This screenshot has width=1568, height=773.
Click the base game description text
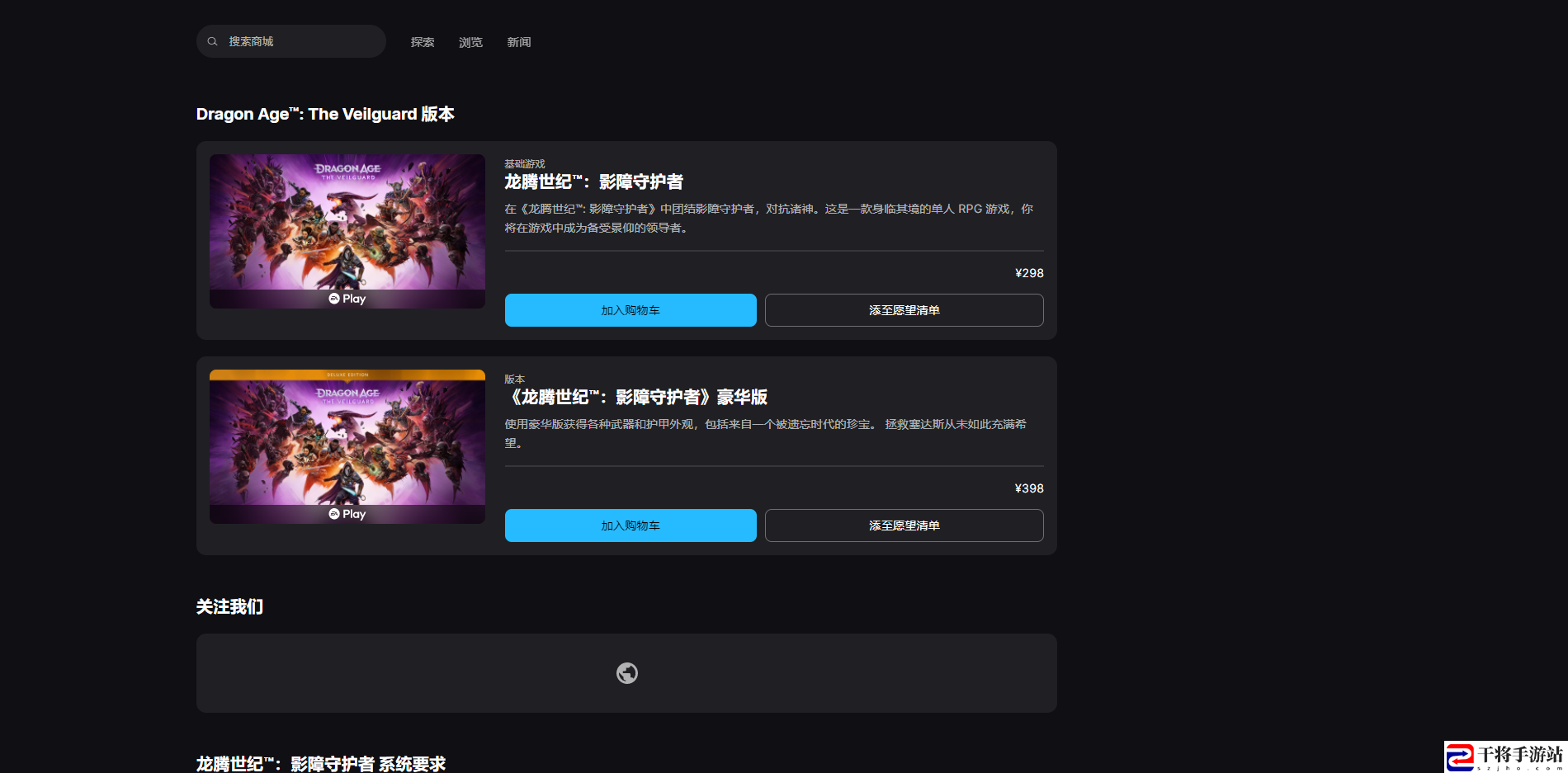[x=769, y=218]
